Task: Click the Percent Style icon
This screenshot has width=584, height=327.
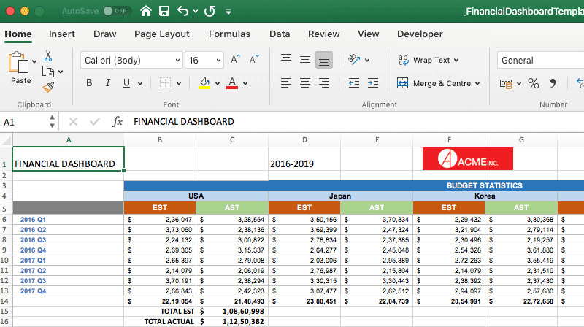Action: click(533, 83)
